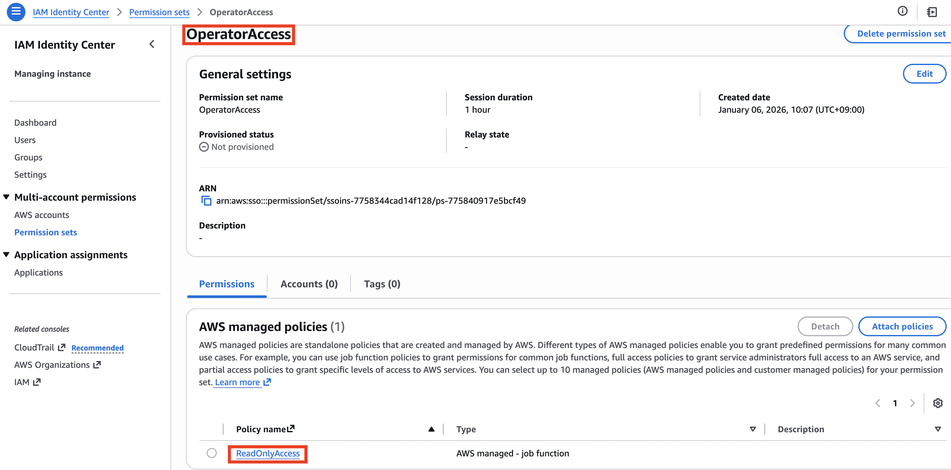Viewport: 951px width, 470px height.
Task: Click the Not provisioned status icon
Action: (204, 147)
